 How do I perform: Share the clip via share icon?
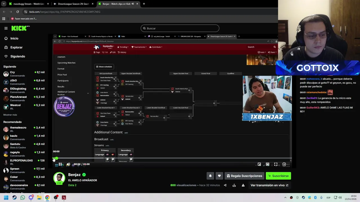click(x=225, y=185)
